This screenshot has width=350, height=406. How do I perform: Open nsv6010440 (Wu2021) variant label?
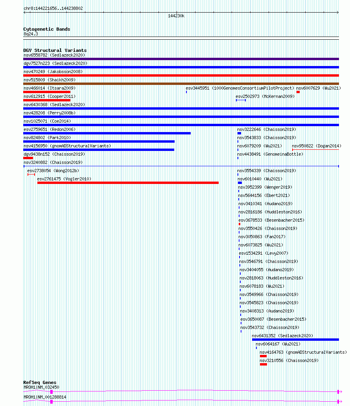click(260, 179)
